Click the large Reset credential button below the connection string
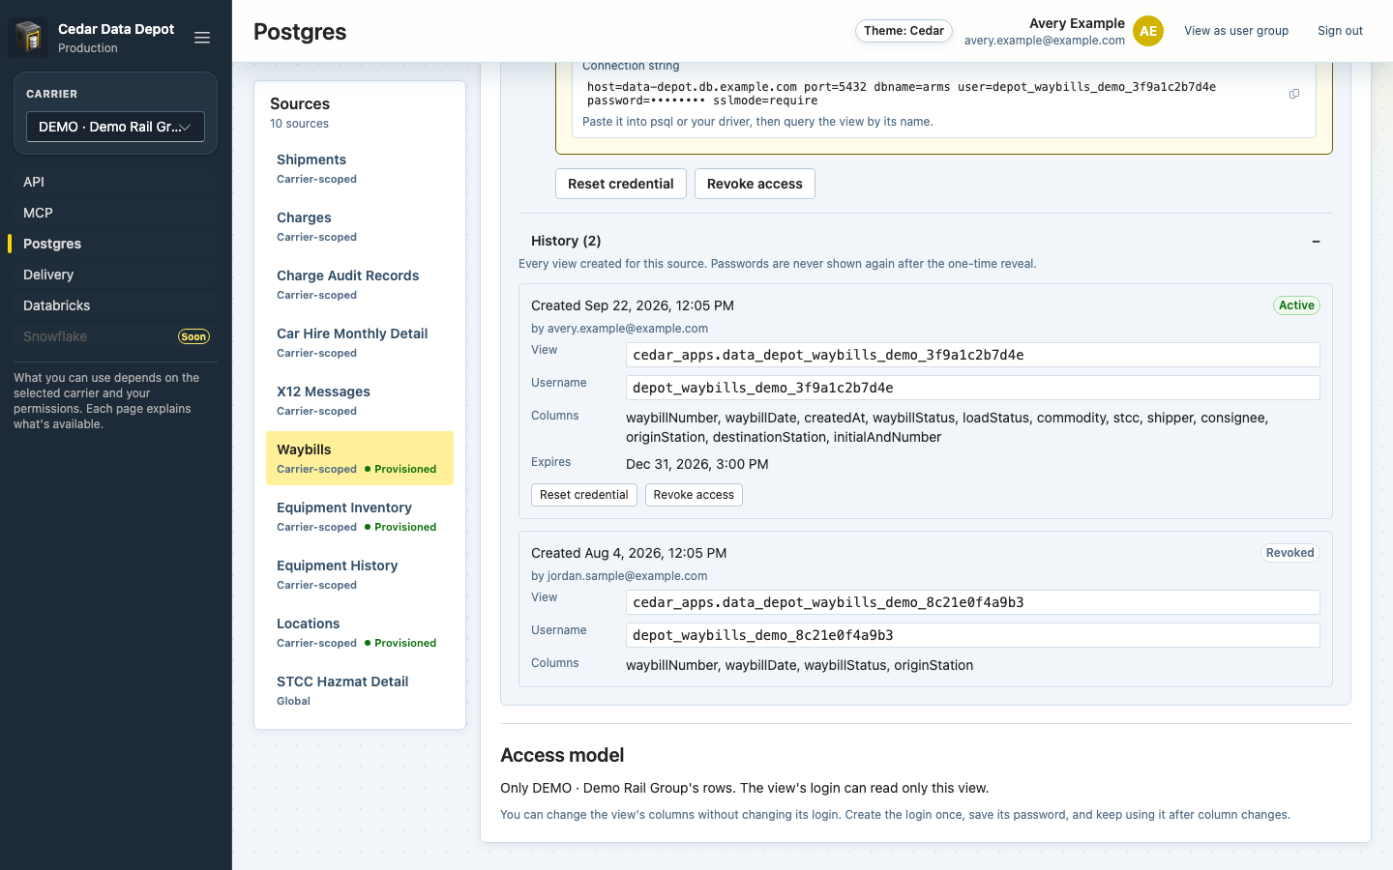The height and width of the screenshot is (870, 1393). tap(621, 184)
